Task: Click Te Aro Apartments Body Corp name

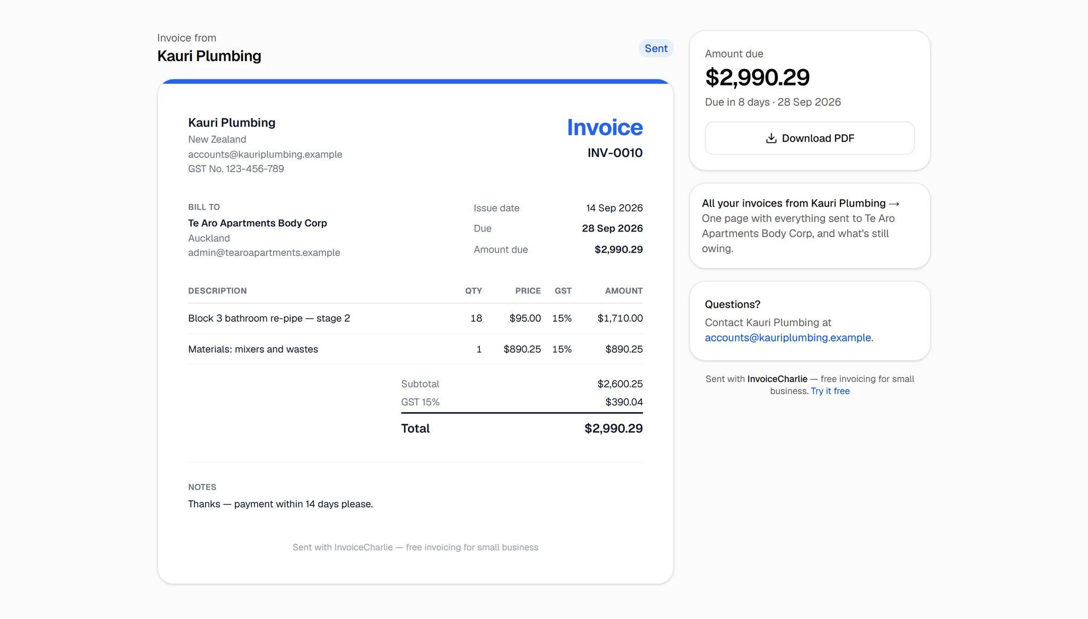Action: [x=258, y=223]
